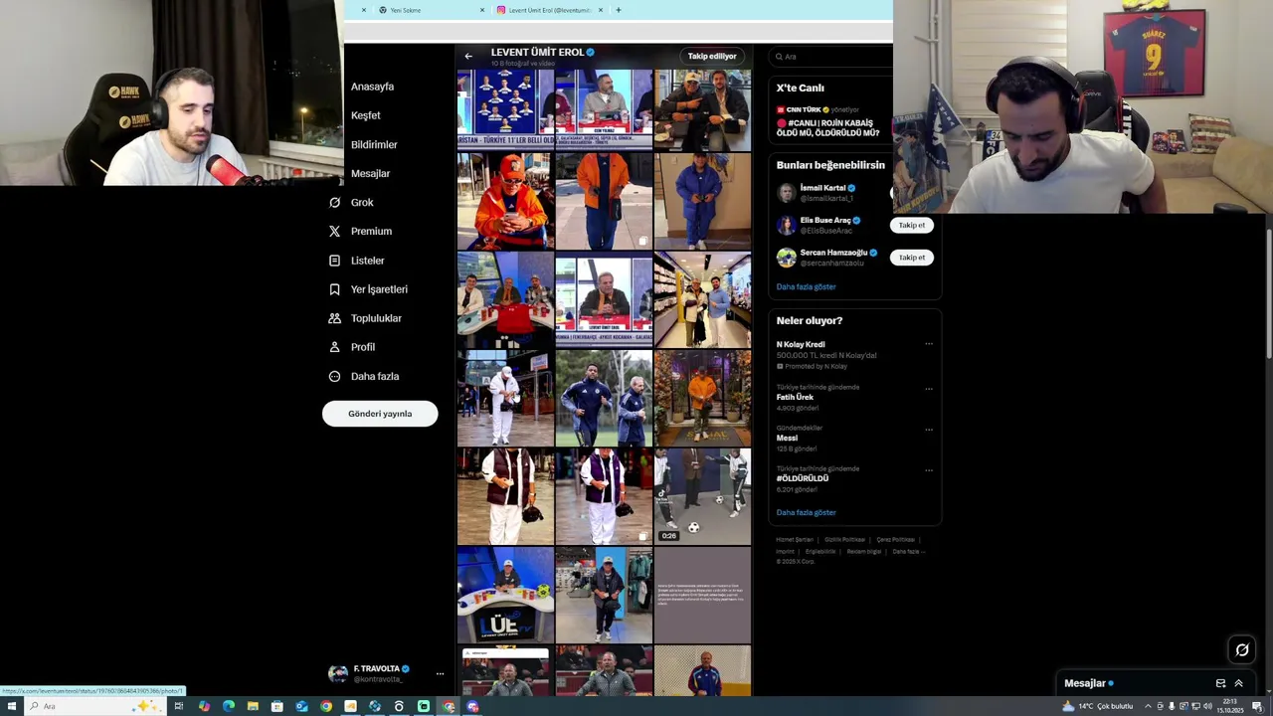1273x716 pixels.
Task: Open Profil from the sidebar
Action: 351,347
